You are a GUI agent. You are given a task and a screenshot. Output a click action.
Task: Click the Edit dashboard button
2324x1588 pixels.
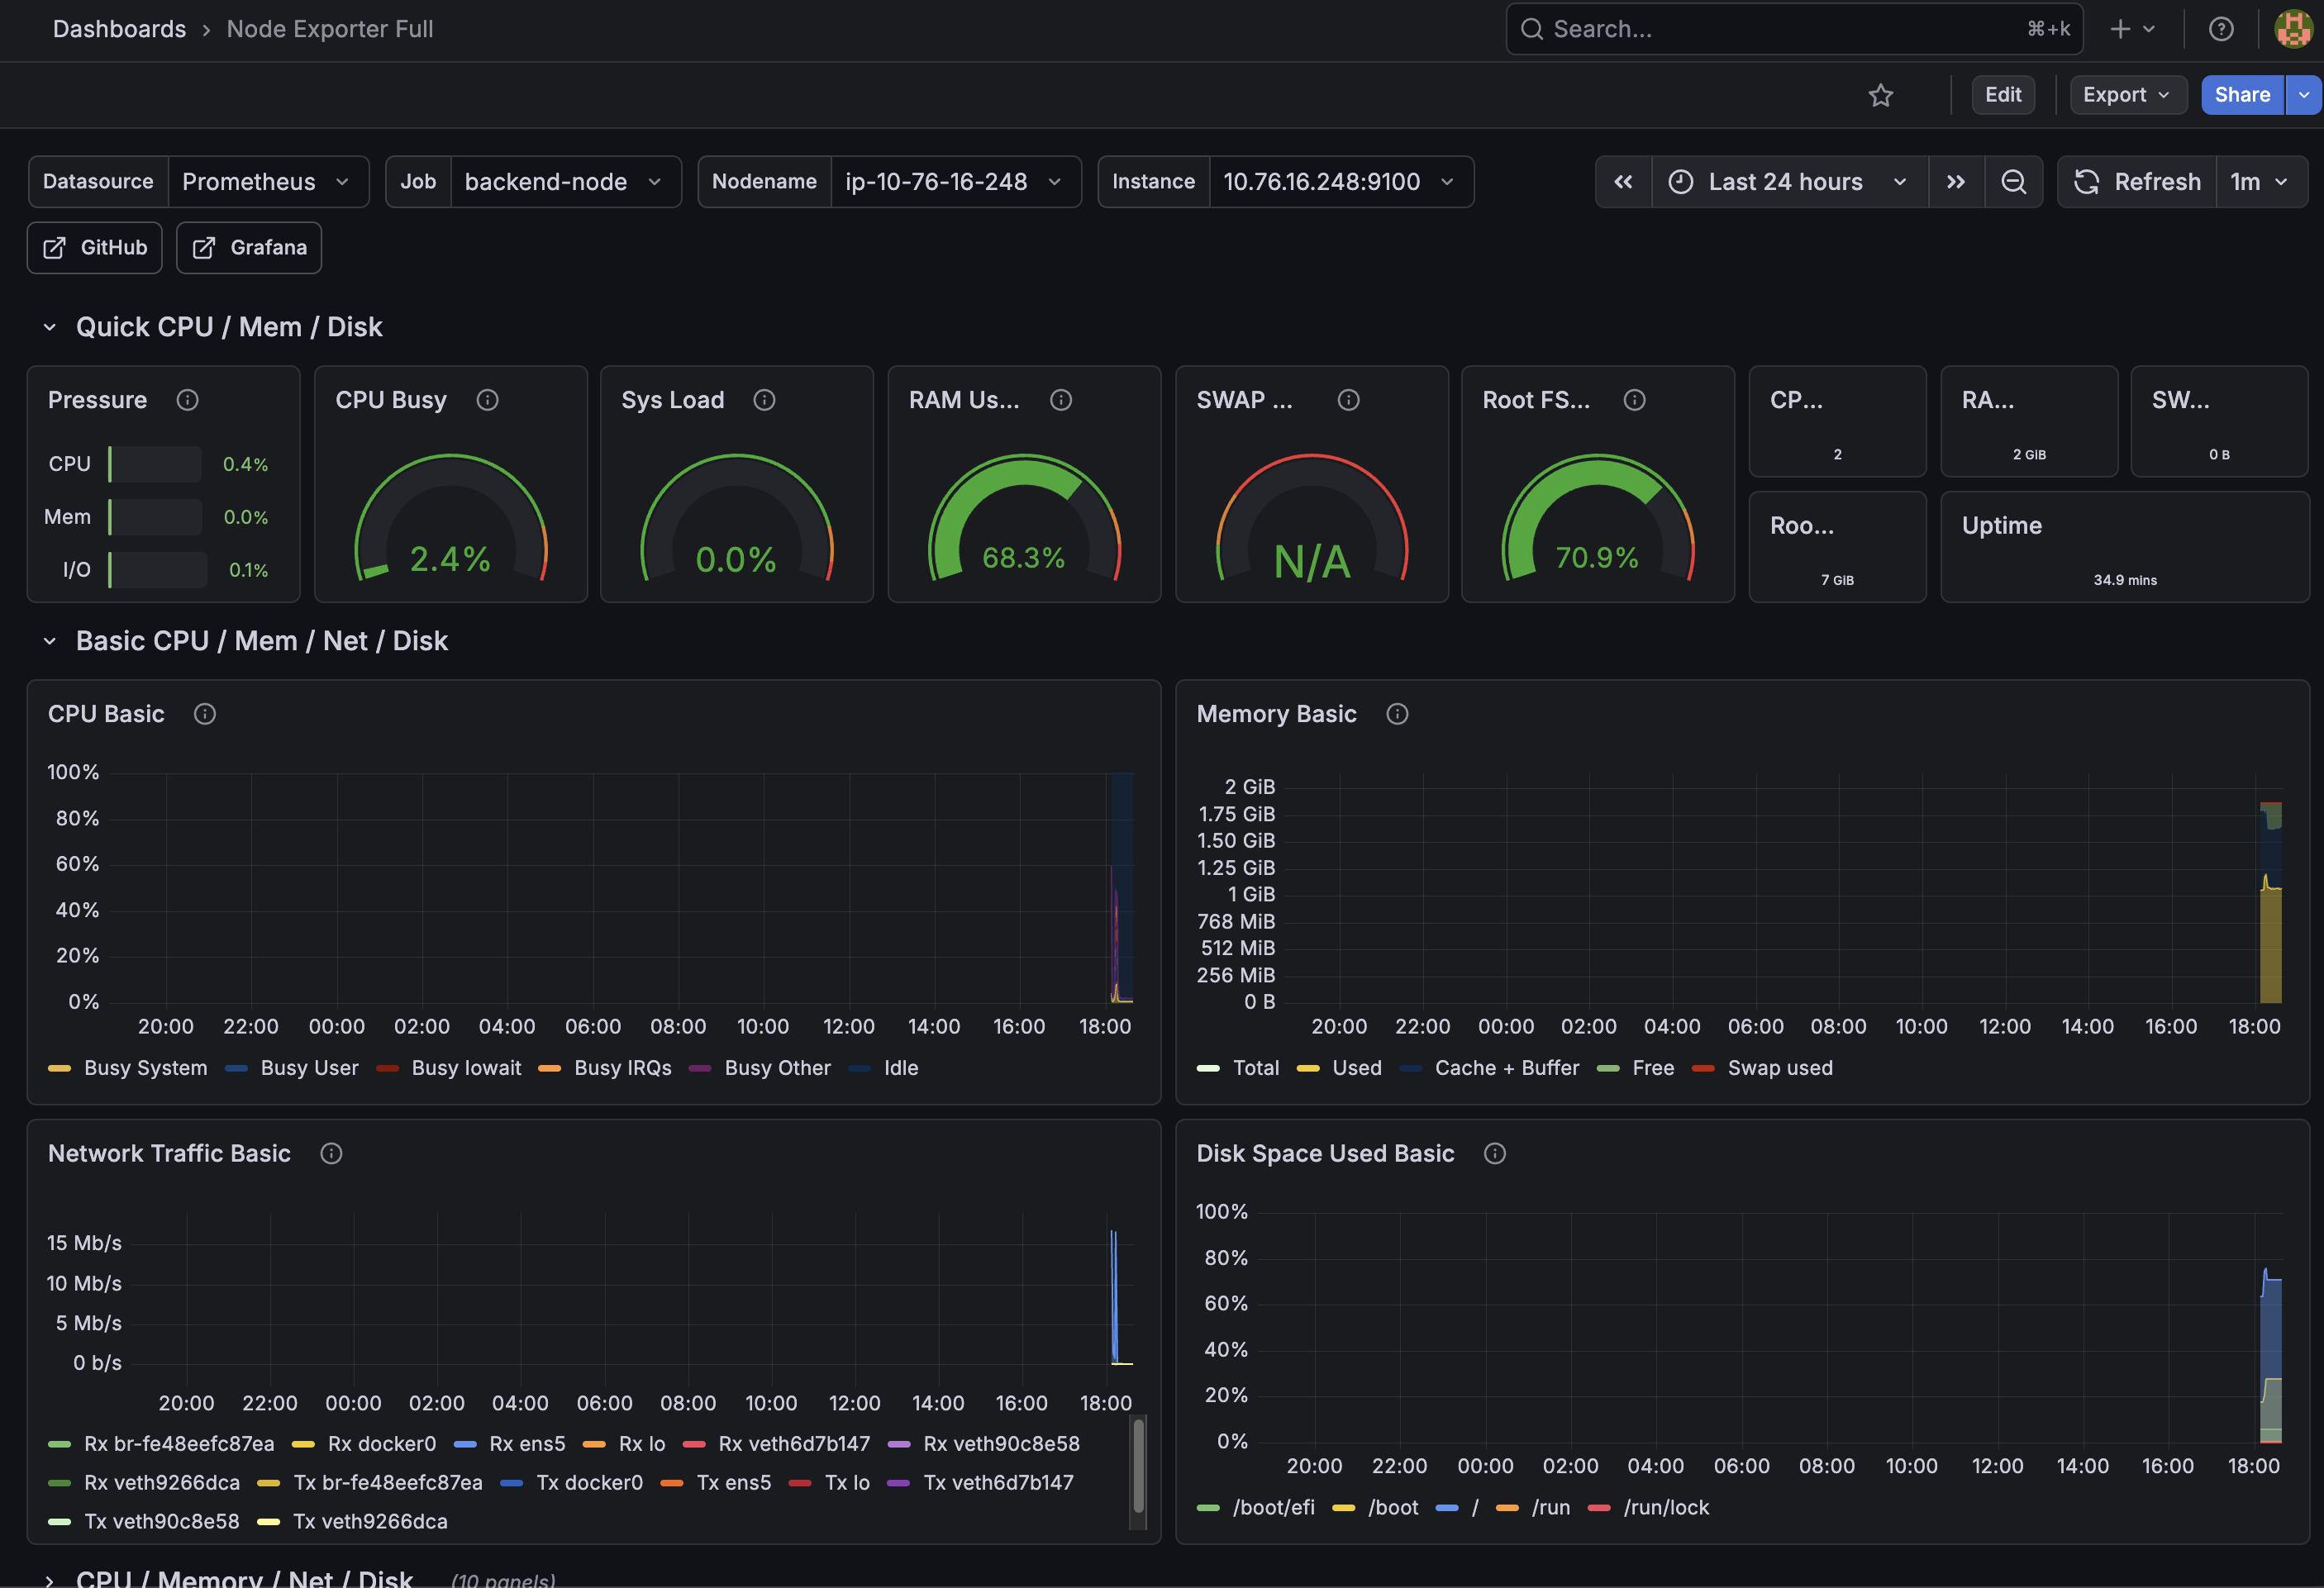[x=2003, y=95]
